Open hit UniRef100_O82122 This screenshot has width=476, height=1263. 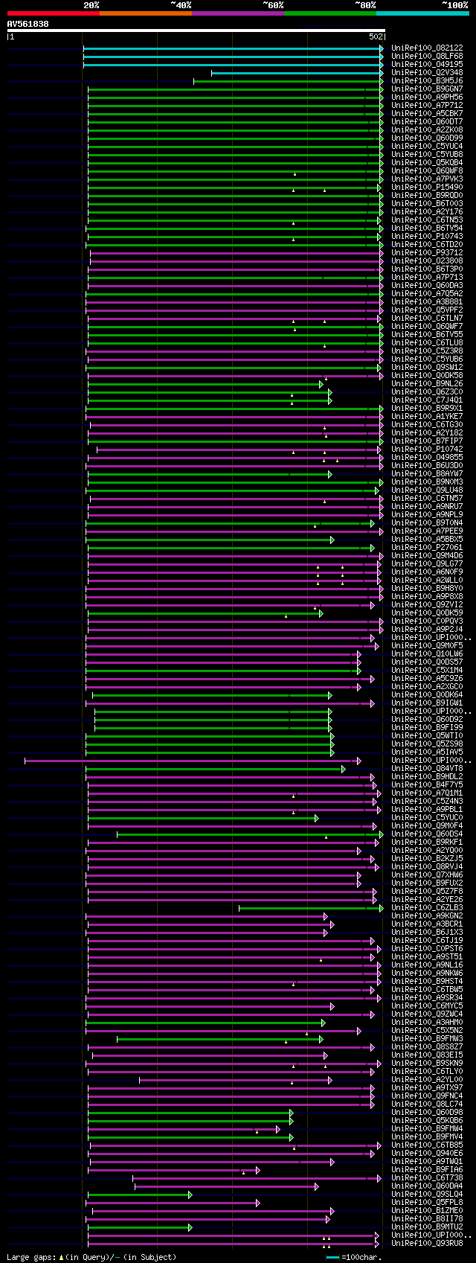427,48
